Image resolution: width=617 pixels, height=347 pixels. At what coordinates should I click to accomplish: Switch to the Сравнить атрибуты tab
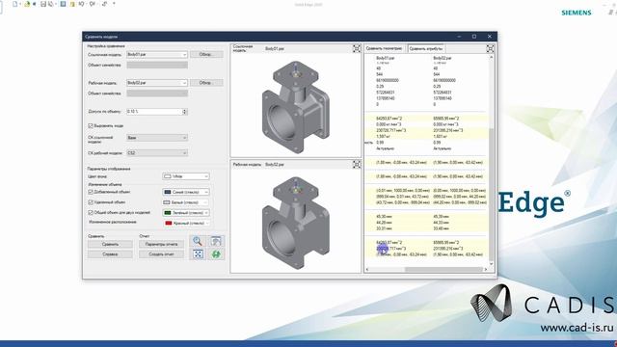[x=426, y=48]
